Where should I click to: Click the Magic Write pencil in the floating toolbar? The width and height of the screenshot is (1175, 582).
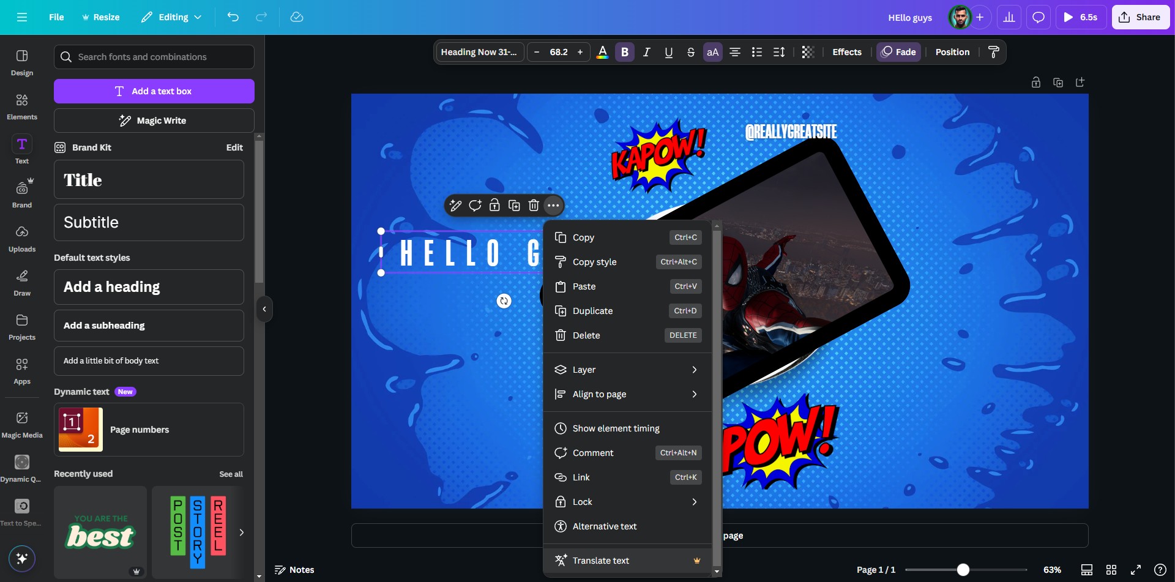pyautogui.click(x=455, y=206)
